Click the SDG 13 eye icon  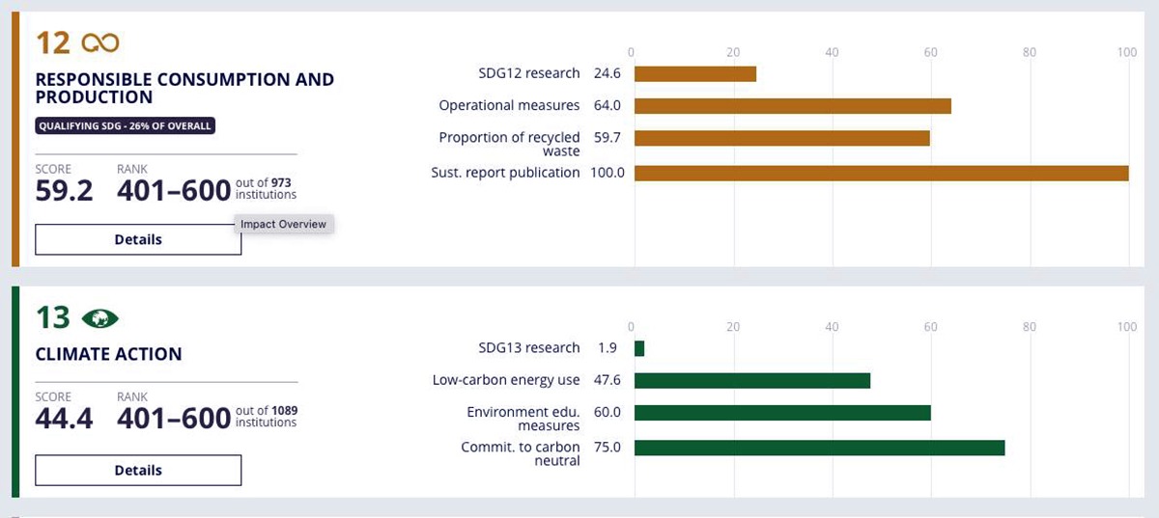click(x=100, y=318)
